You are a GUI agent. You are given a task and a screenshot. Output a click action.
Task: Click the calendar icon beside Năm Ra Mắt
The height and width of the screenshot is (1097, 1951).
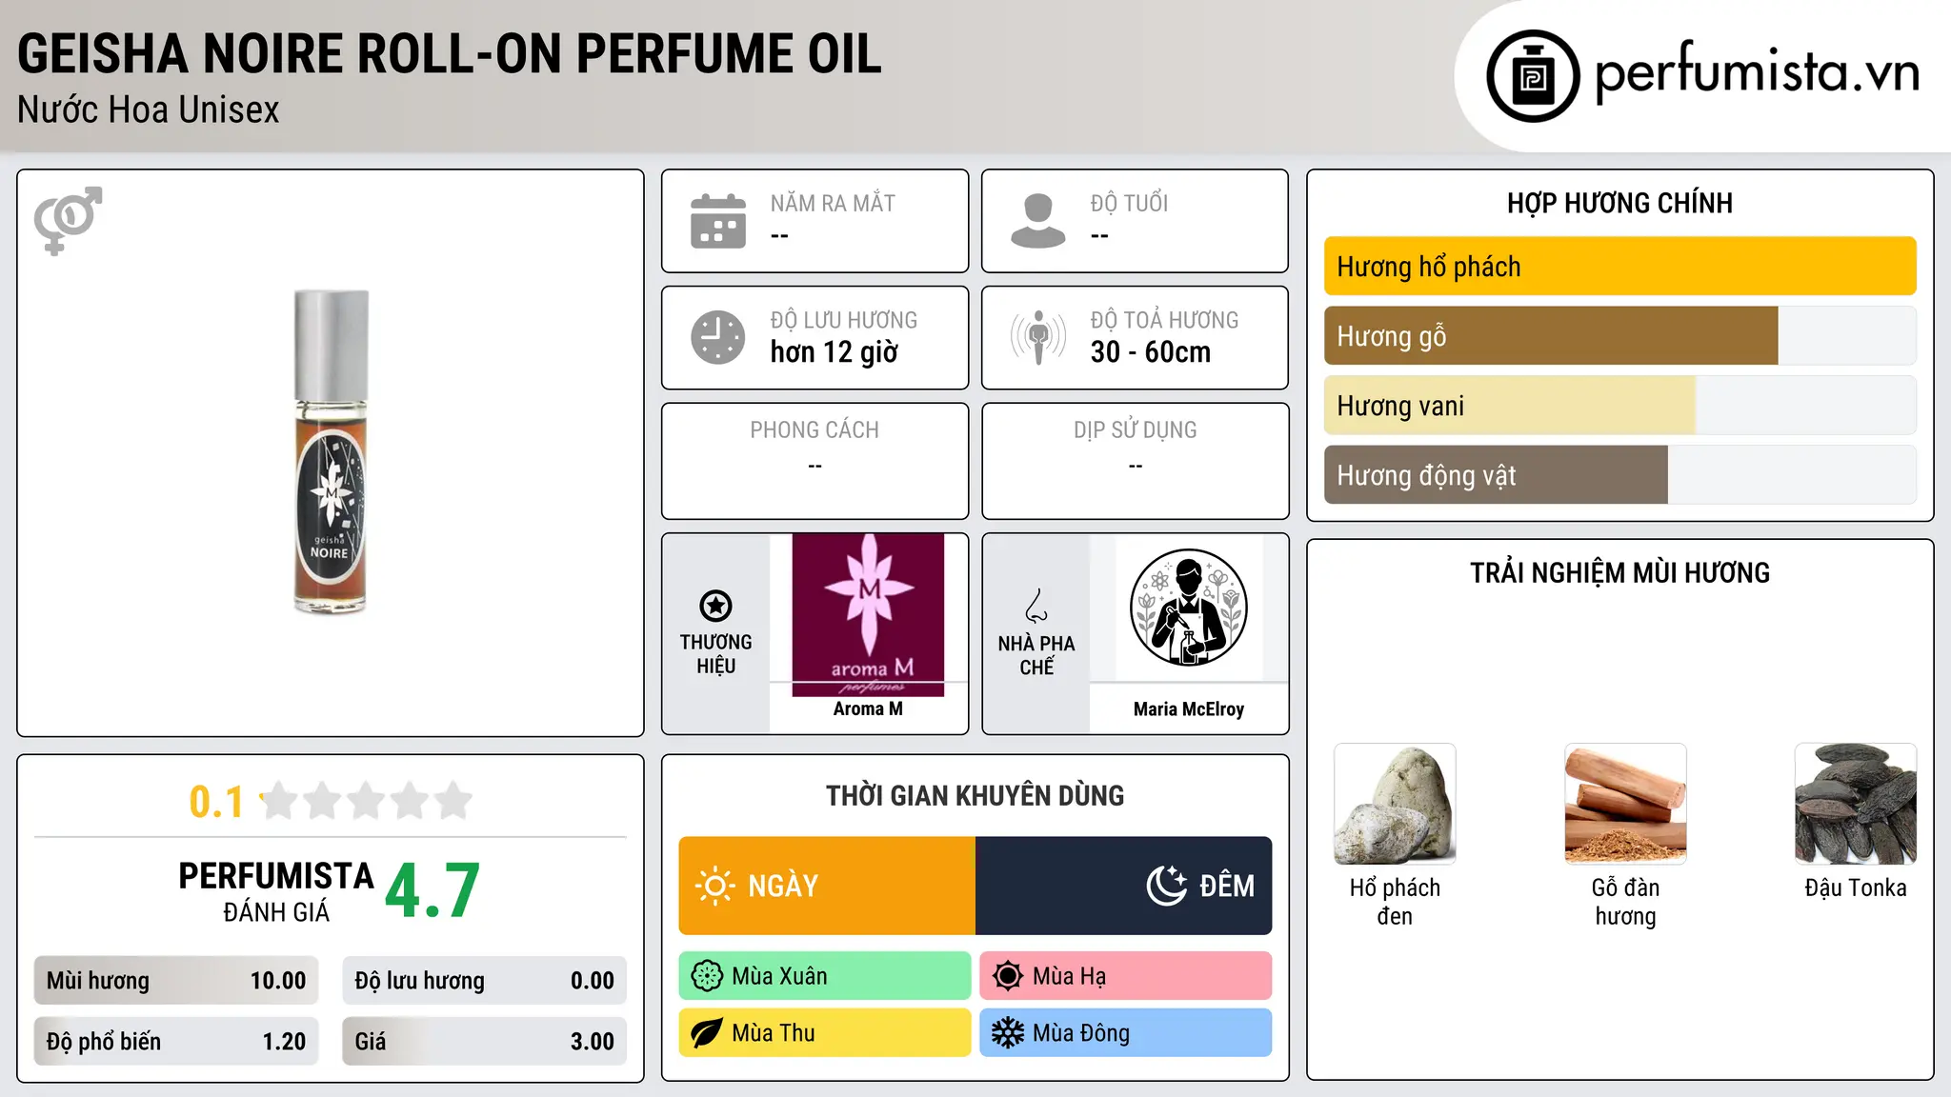(718, 221)
